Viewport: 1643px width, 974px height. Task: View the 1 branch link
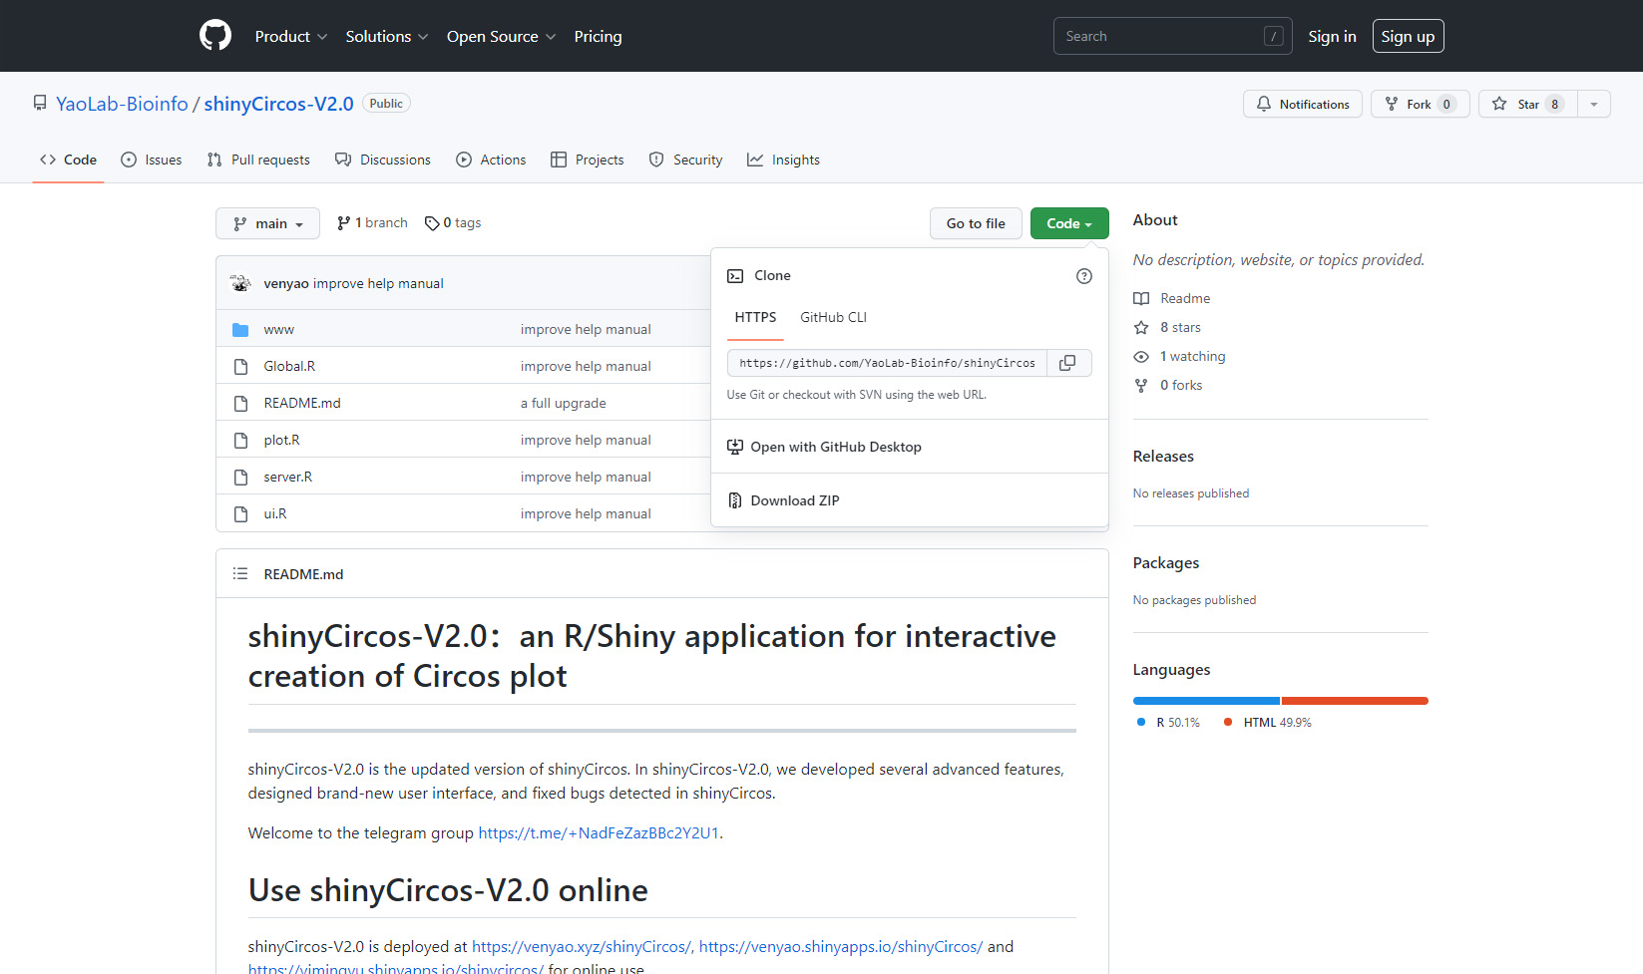[x=372, y=223]
